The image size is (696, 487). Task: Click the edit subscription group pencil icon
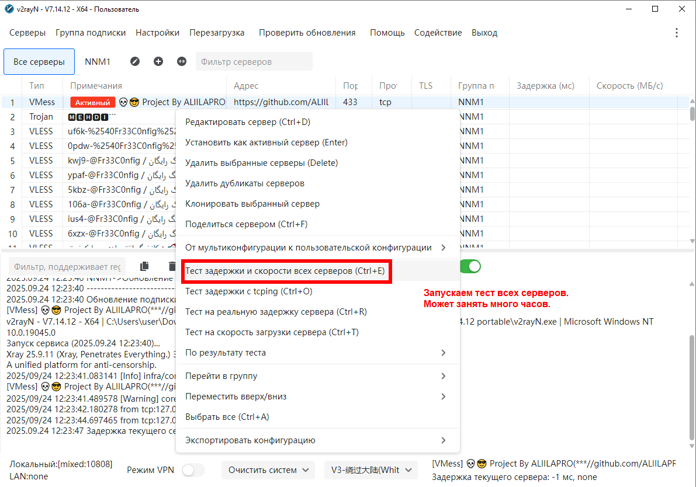(x=135, y=61)
